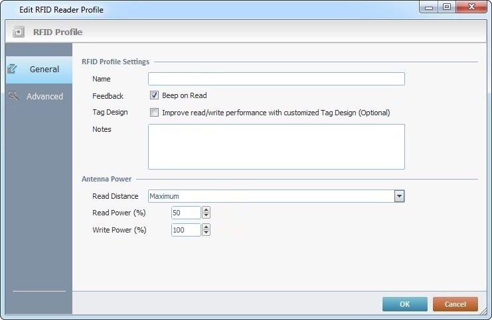The height and width of the screenshot is (320, 492).
Task: Increase Write Power with up arrow
Action: point(206,227)
